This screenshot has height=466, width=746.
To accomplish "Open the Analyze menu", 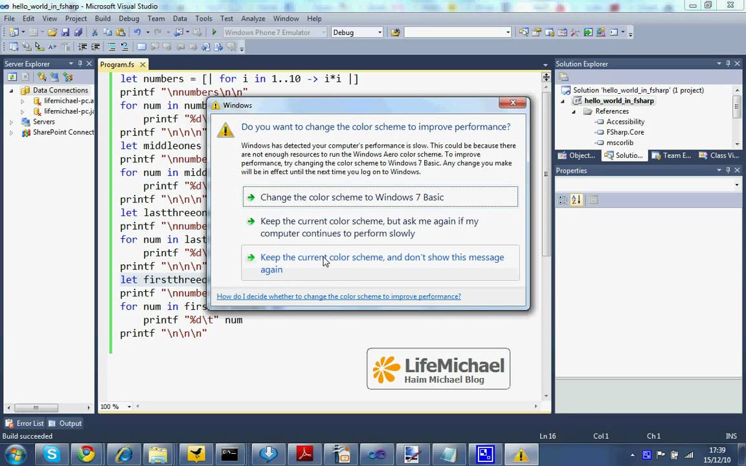I will pos(253,19).
